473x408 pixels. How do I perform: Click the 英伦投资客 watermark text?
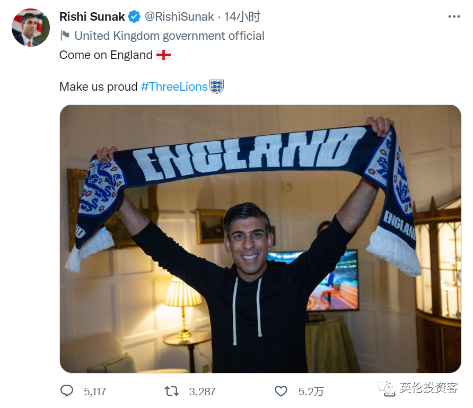(x=428, y=387)
